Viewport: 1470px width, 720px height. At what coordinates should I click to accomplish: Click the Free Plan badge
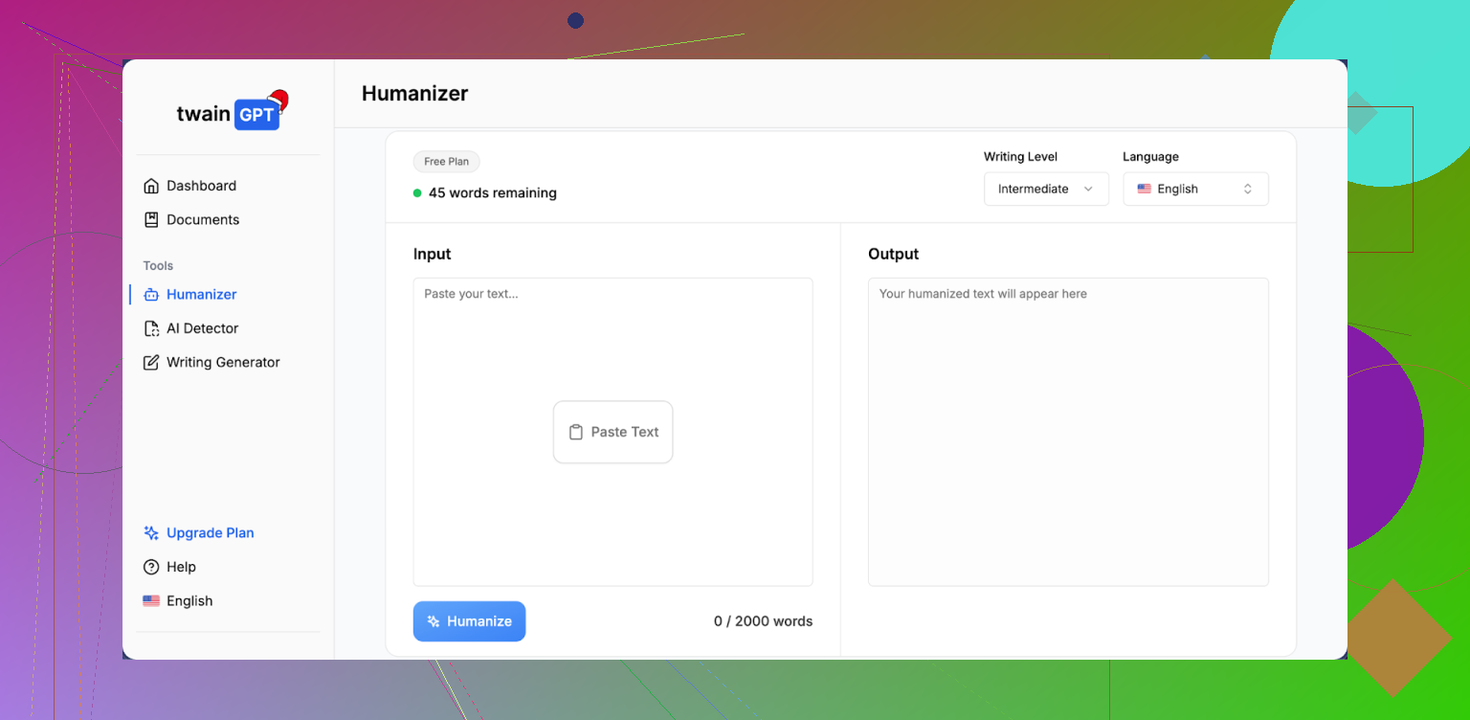tap(446, 162)
